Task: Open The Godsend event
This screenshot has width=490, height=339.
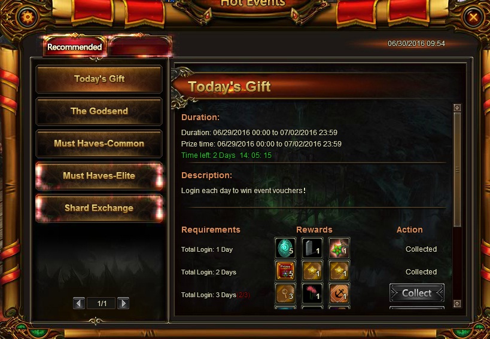Action: tap(99, 111)
